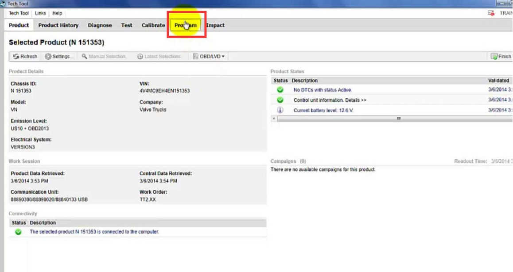The width and height of the screenshot is (513, 272).
Task: Click the info icon next to battery level
Action: point(279,109)
